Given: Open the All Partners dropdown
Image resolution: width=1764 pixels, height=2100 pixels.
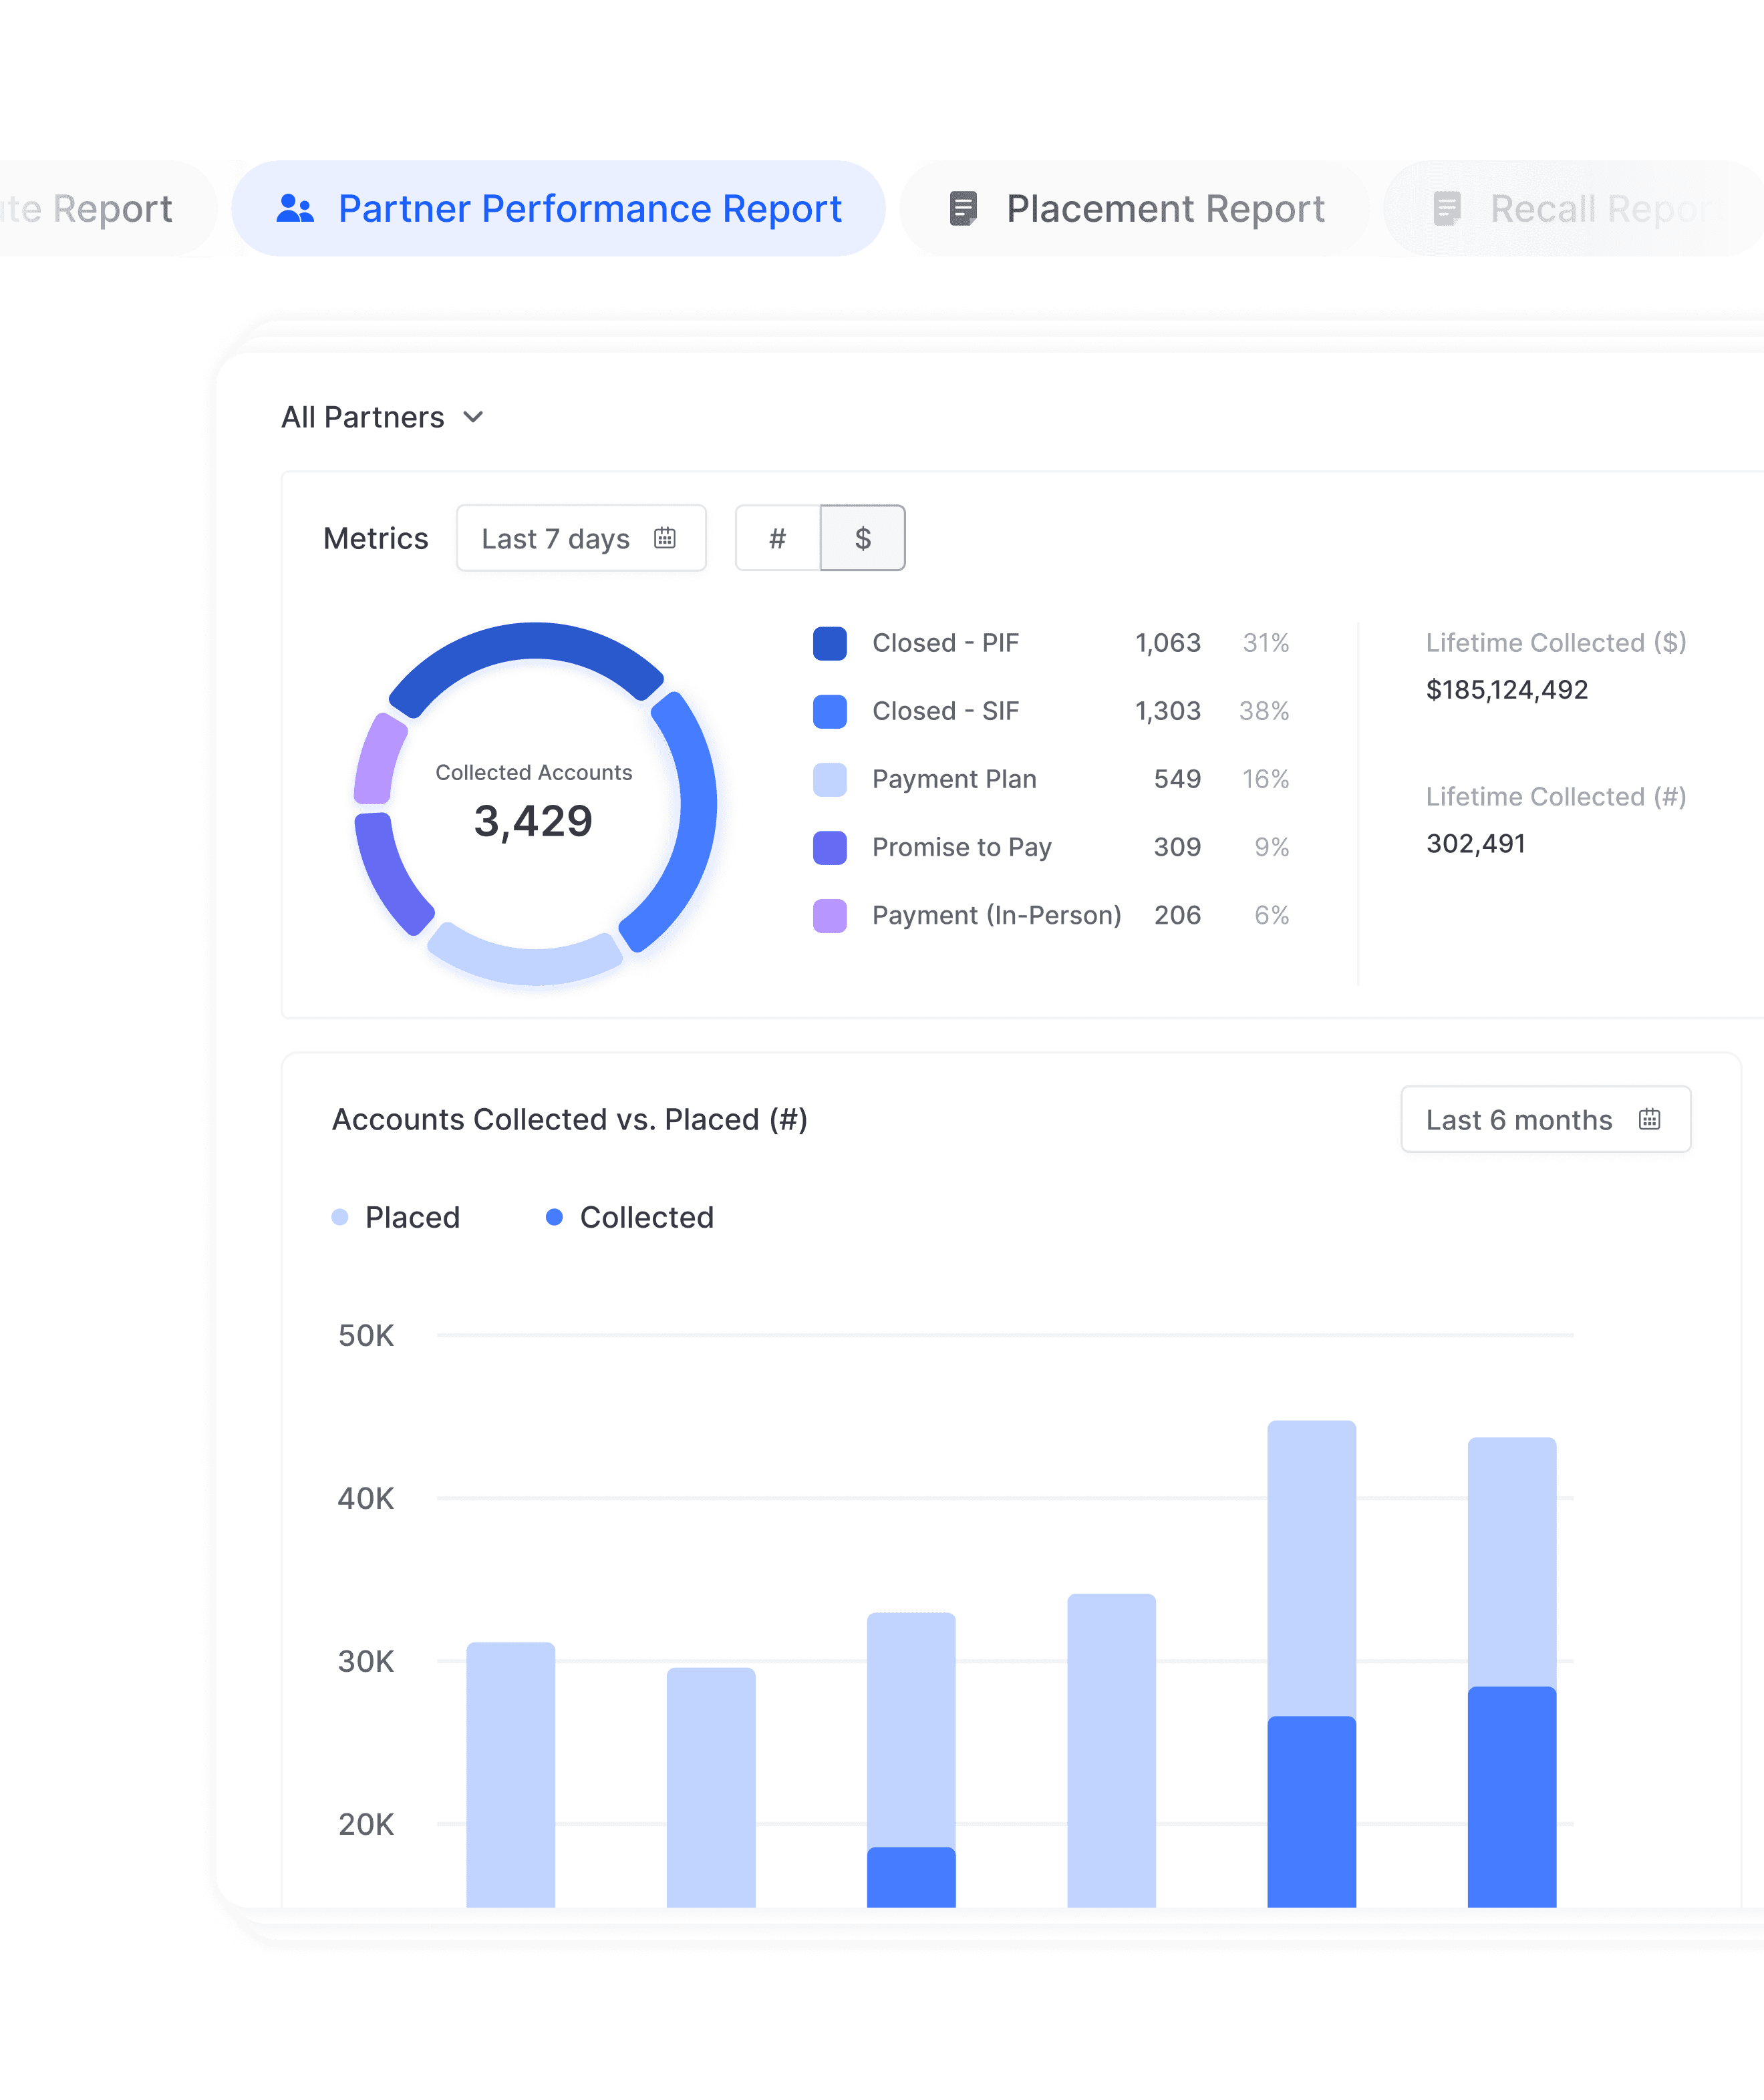Looking at the screenshot, I should pyautogui.click(x=363, y=417).
